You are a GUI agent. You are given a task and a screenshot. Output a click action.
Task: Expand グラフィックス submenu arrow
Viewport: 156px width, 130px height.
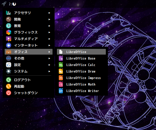pyautogui.click(x=49, y=32)
